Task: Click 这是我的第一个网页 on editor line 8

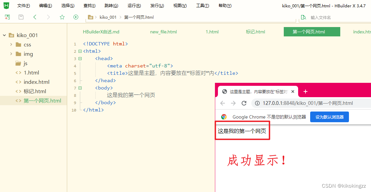Action: pyautogui.click(x=131, y=95)
